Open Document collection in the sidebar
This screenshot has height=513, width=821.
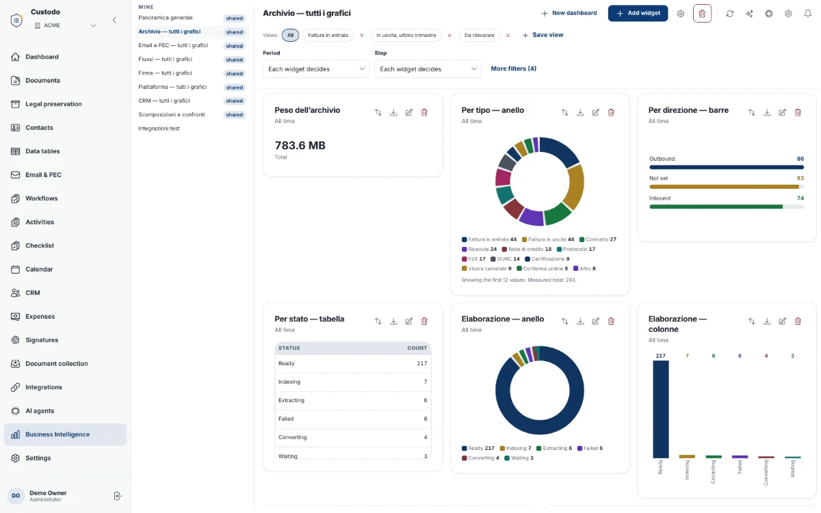[x=65, y=364]
